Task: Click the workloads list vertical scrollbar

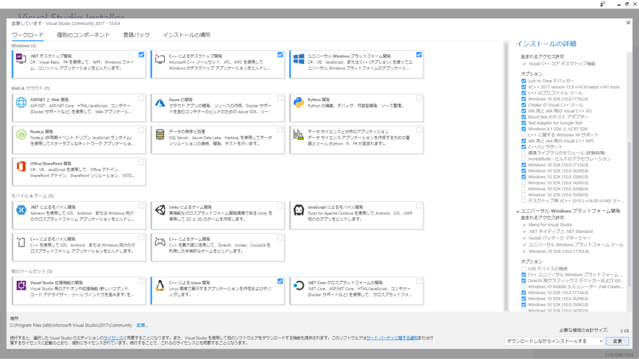Action: [x=506, y=176]
